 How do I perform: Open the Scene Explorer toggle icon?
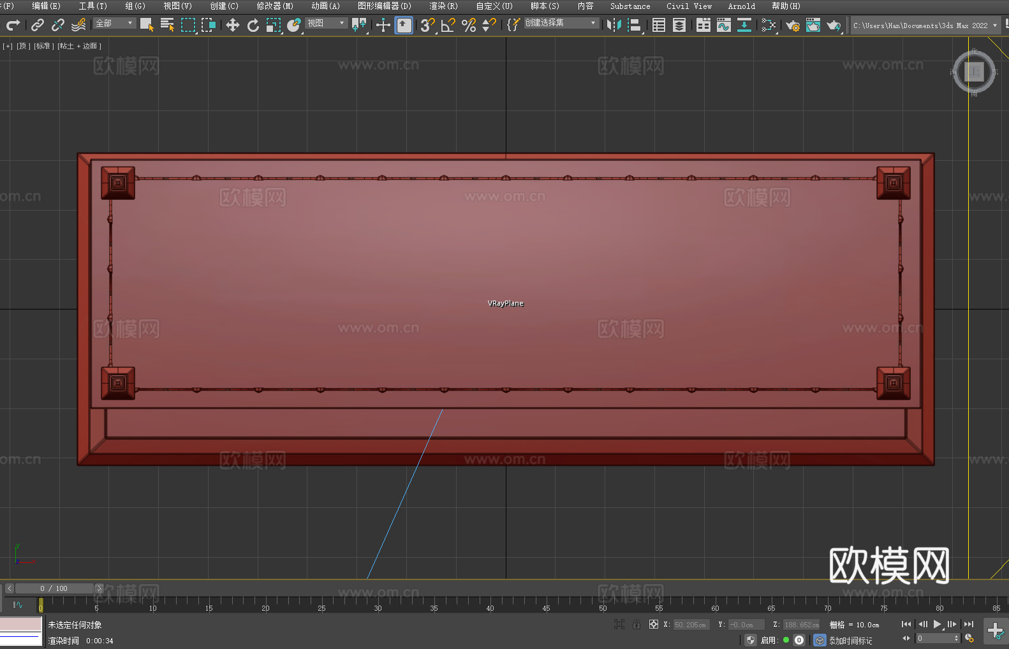659,25
